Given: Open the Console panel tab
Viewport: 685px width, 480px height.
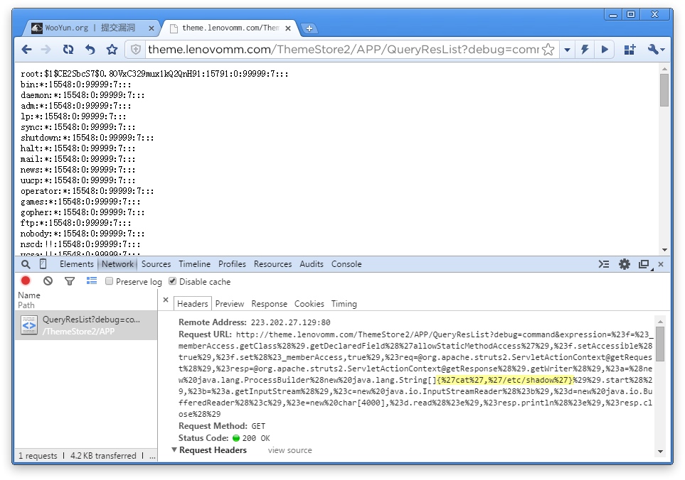Looking at the screenshot, I should pos(346,264).
